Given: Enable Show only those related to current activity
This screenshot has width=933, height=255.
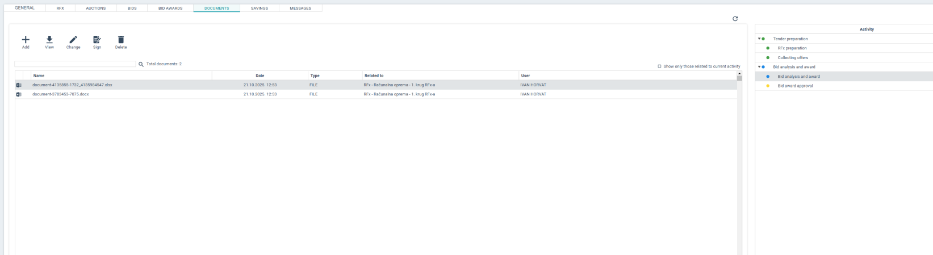Looking at the screenshot, I should tap(659, 66).
